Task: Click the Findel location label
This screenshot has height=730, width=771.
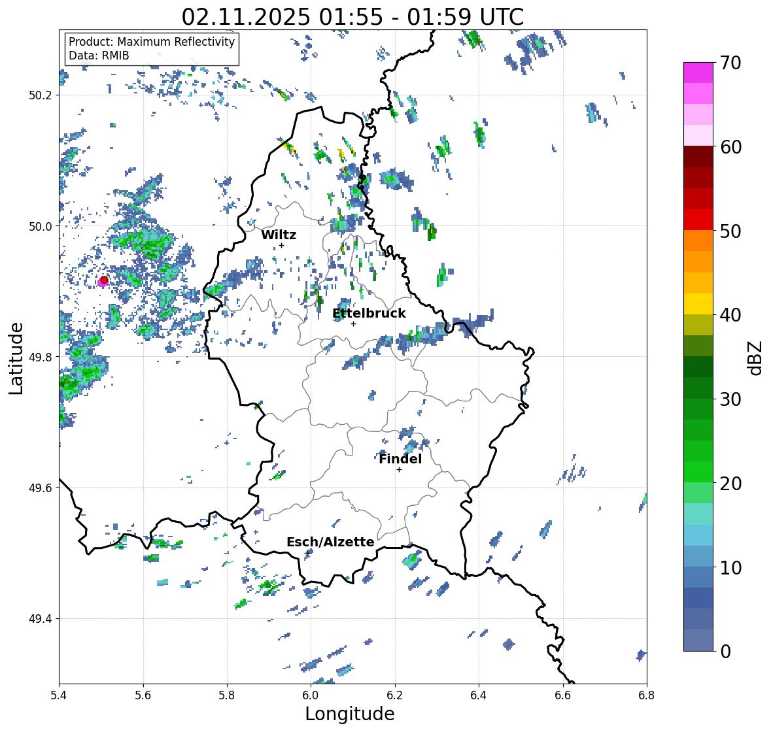Action: (400, 459)
